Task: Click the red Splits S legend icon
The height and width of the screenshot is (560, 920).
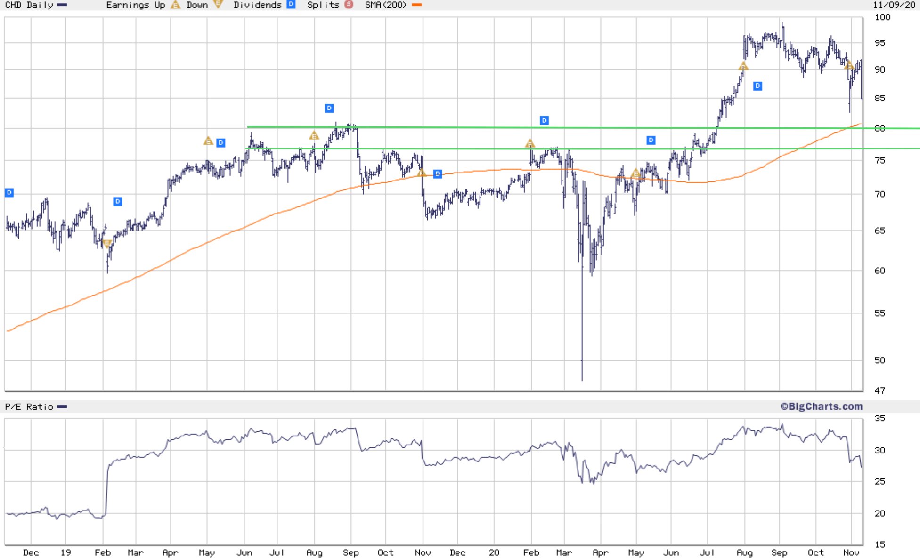Action: [x=349, y=5]
